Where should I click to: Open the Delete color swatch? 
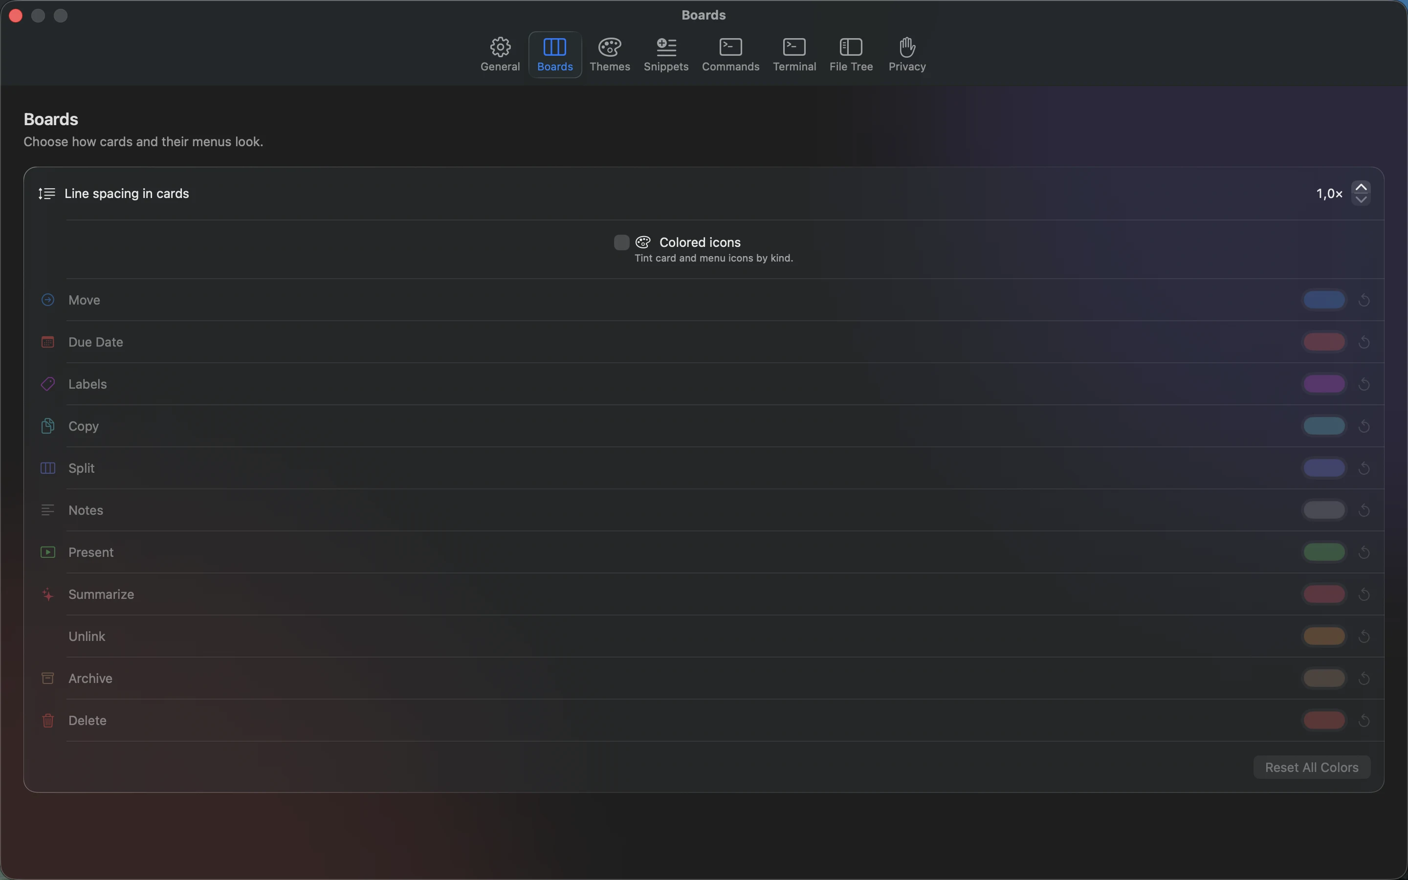pyautogui.click(x=1323, y=721)
